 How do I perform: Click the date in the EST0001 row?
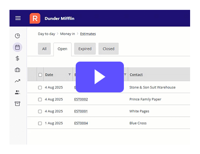(x=54, y=111)
